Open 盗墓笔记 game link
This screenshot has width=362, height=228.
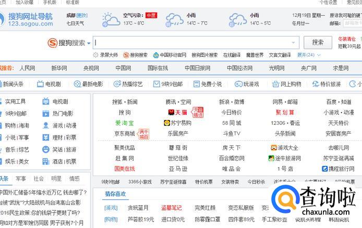pos(171,208)
